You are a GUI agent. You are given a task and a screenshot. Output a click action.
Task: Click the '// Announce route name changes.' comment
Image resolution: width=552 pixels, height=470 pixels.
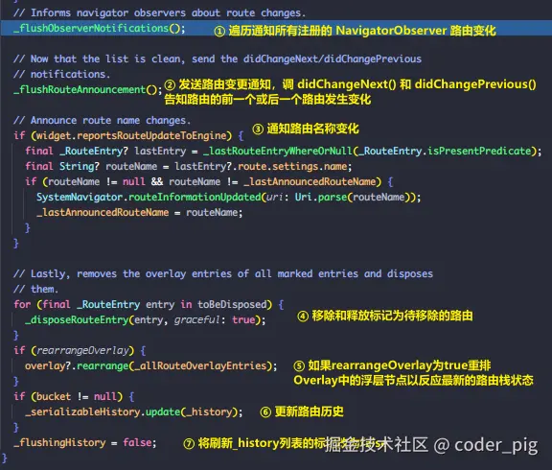point(102,121)
